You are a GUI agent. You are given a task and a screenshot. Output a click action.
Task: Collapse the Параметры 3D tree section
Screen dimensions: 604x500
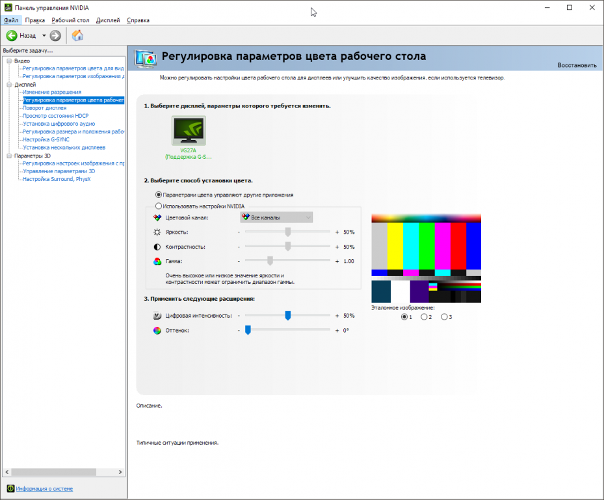9,156
